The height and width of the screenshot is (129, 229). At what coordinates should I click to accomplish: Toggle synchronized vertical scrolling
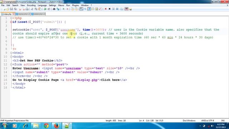click(x=72, y=9)
